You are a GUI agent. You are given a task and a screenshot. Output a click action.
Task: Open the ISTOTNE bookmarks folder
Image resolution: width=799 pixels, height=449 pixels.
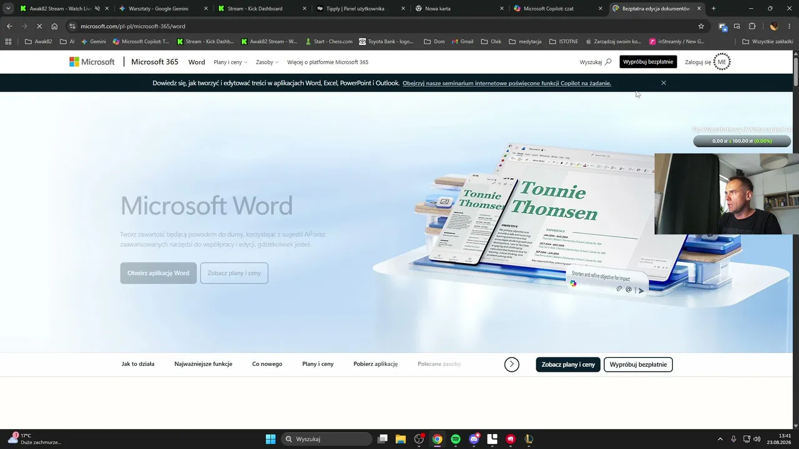point(564,42)
